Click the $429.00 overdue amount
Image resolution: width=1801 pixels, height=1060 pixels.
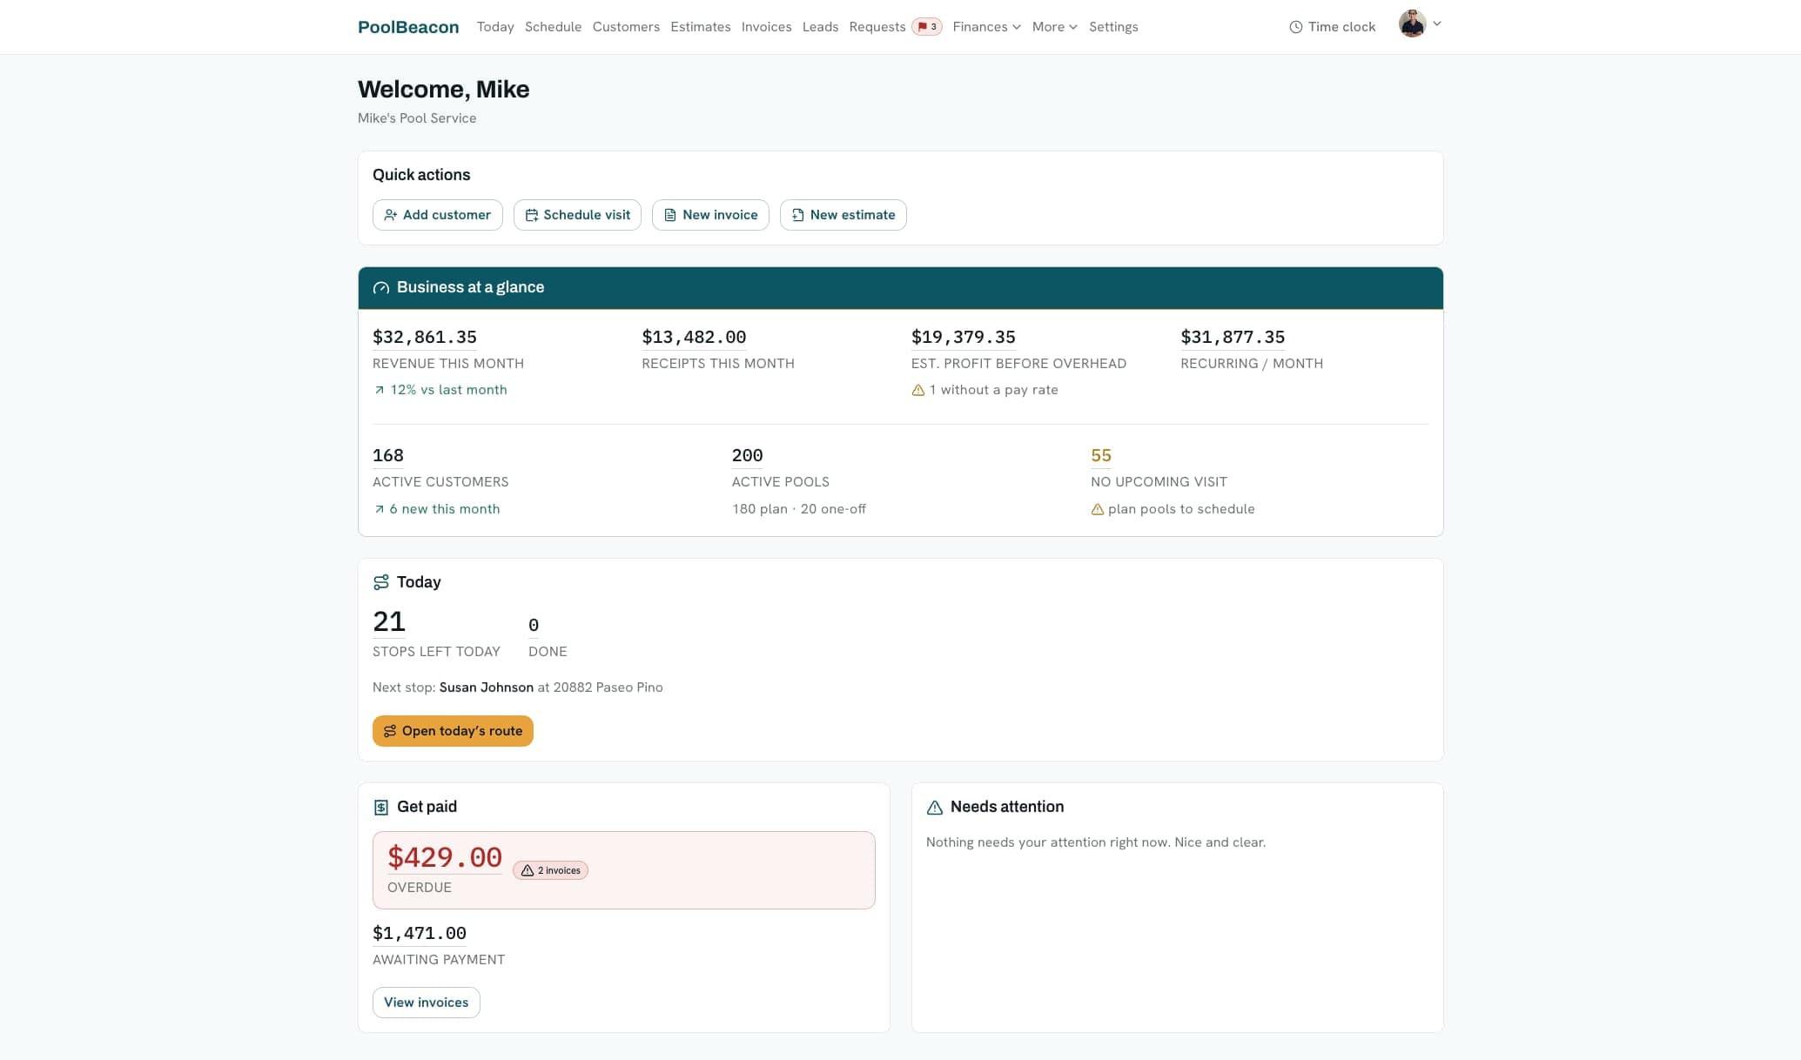click(x=445, y=857)
